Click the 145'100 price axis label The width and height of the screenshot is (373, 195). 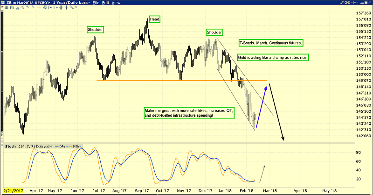pyautogui.click(x=363, y=111)
